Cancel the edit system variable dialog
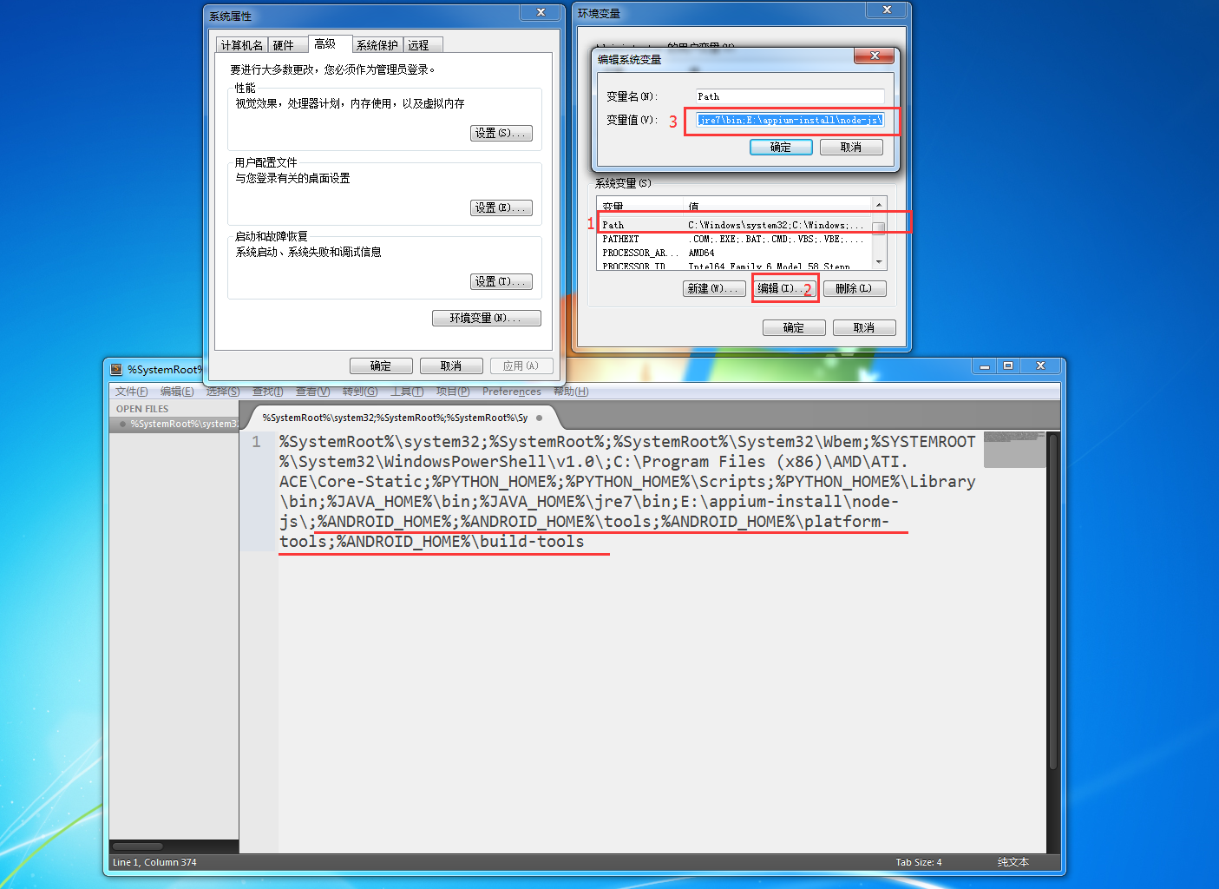This screenshot has width=1219, height=889. [x=851, y=147]
